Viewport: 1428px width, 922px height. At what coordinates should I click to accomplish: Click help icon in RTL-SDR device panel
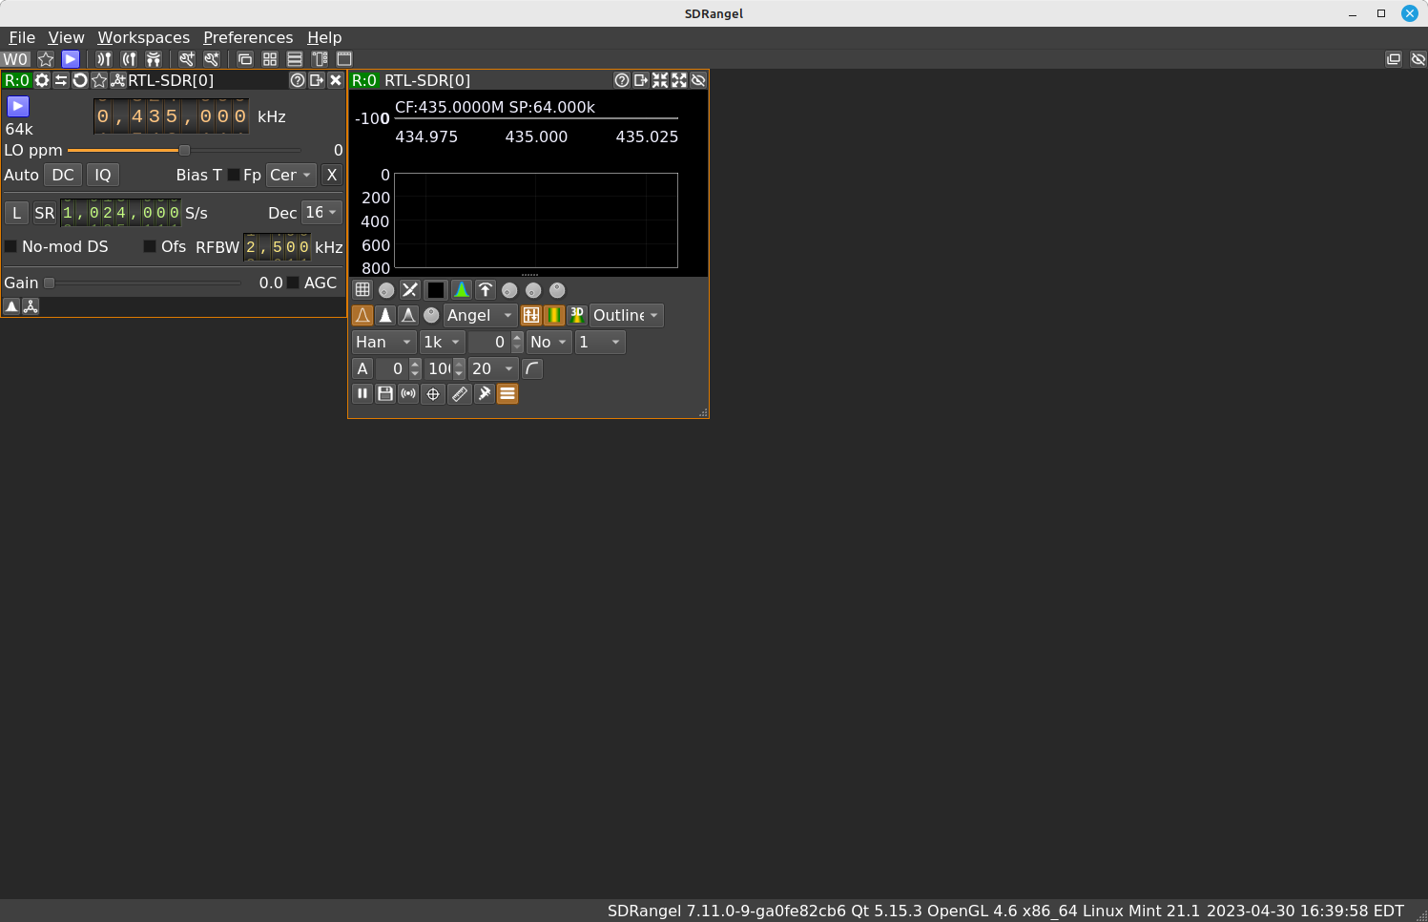click(298, 80)
